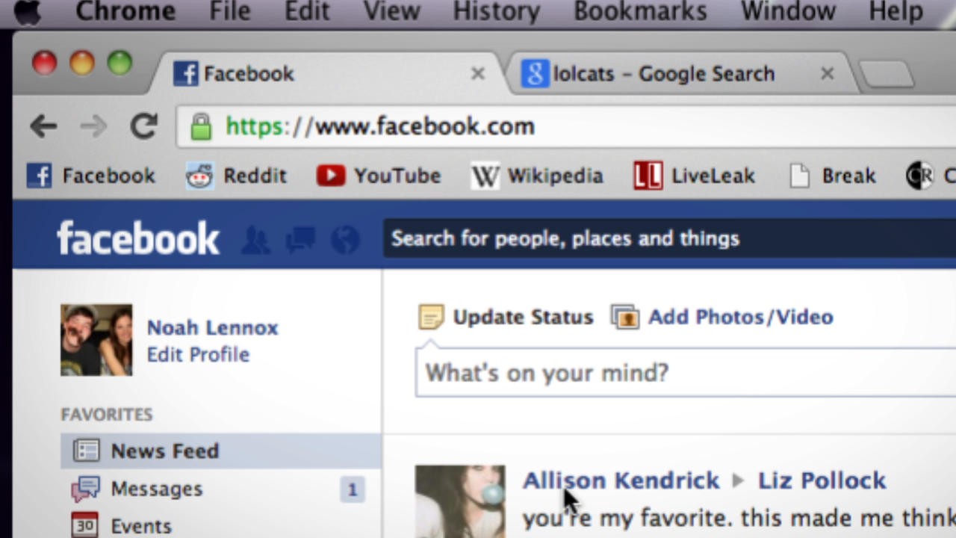The height and width of the screenshot is (538, 956).
Task: Select Messages in the Favorites sidebar
Action: point(156,489)
